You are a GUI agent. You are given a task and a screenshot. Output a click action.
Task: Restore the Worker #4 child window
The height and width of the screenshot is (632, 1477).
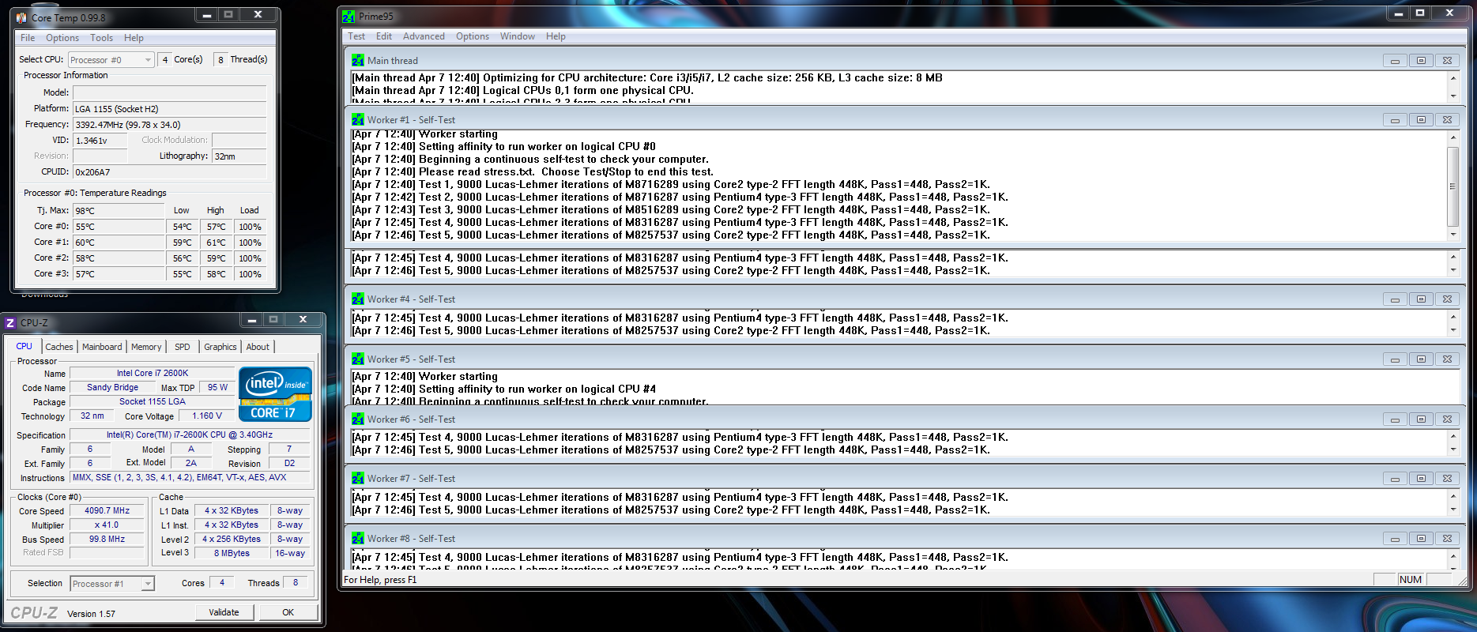[1421, 299]
